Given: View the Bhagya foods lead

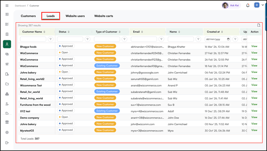Looking at the screenshot, I should click(254, 46).
